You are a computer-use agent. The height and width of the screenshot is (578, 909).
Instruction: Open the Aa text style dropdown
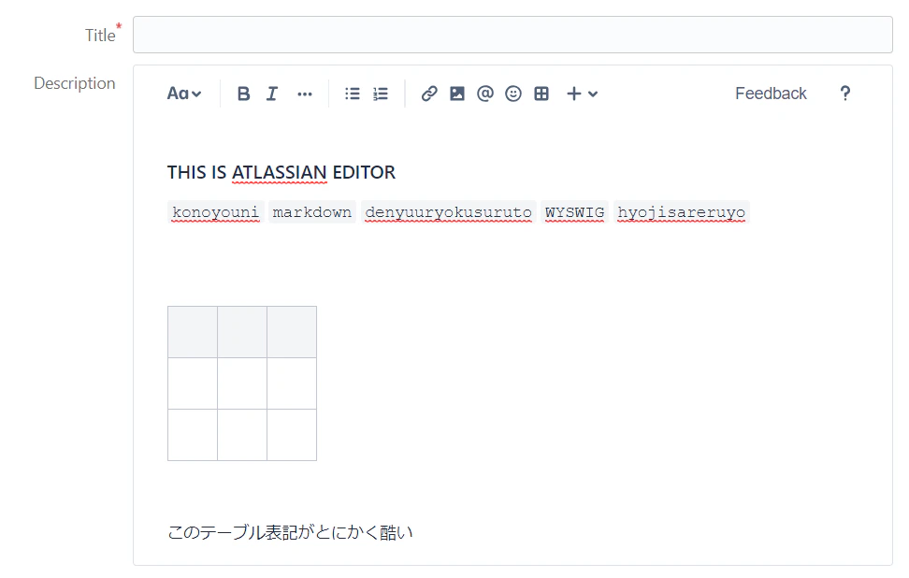(184, 94)
